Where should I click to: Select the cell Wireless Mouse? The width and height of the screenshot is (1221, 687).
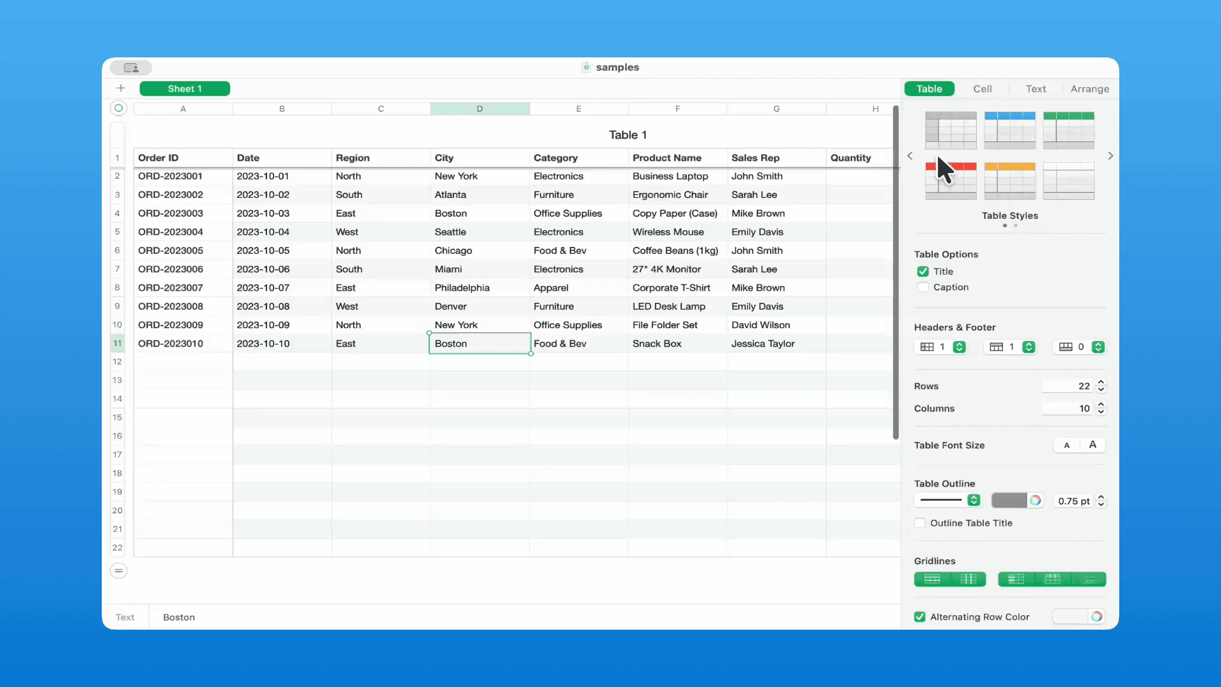[677, 232]
